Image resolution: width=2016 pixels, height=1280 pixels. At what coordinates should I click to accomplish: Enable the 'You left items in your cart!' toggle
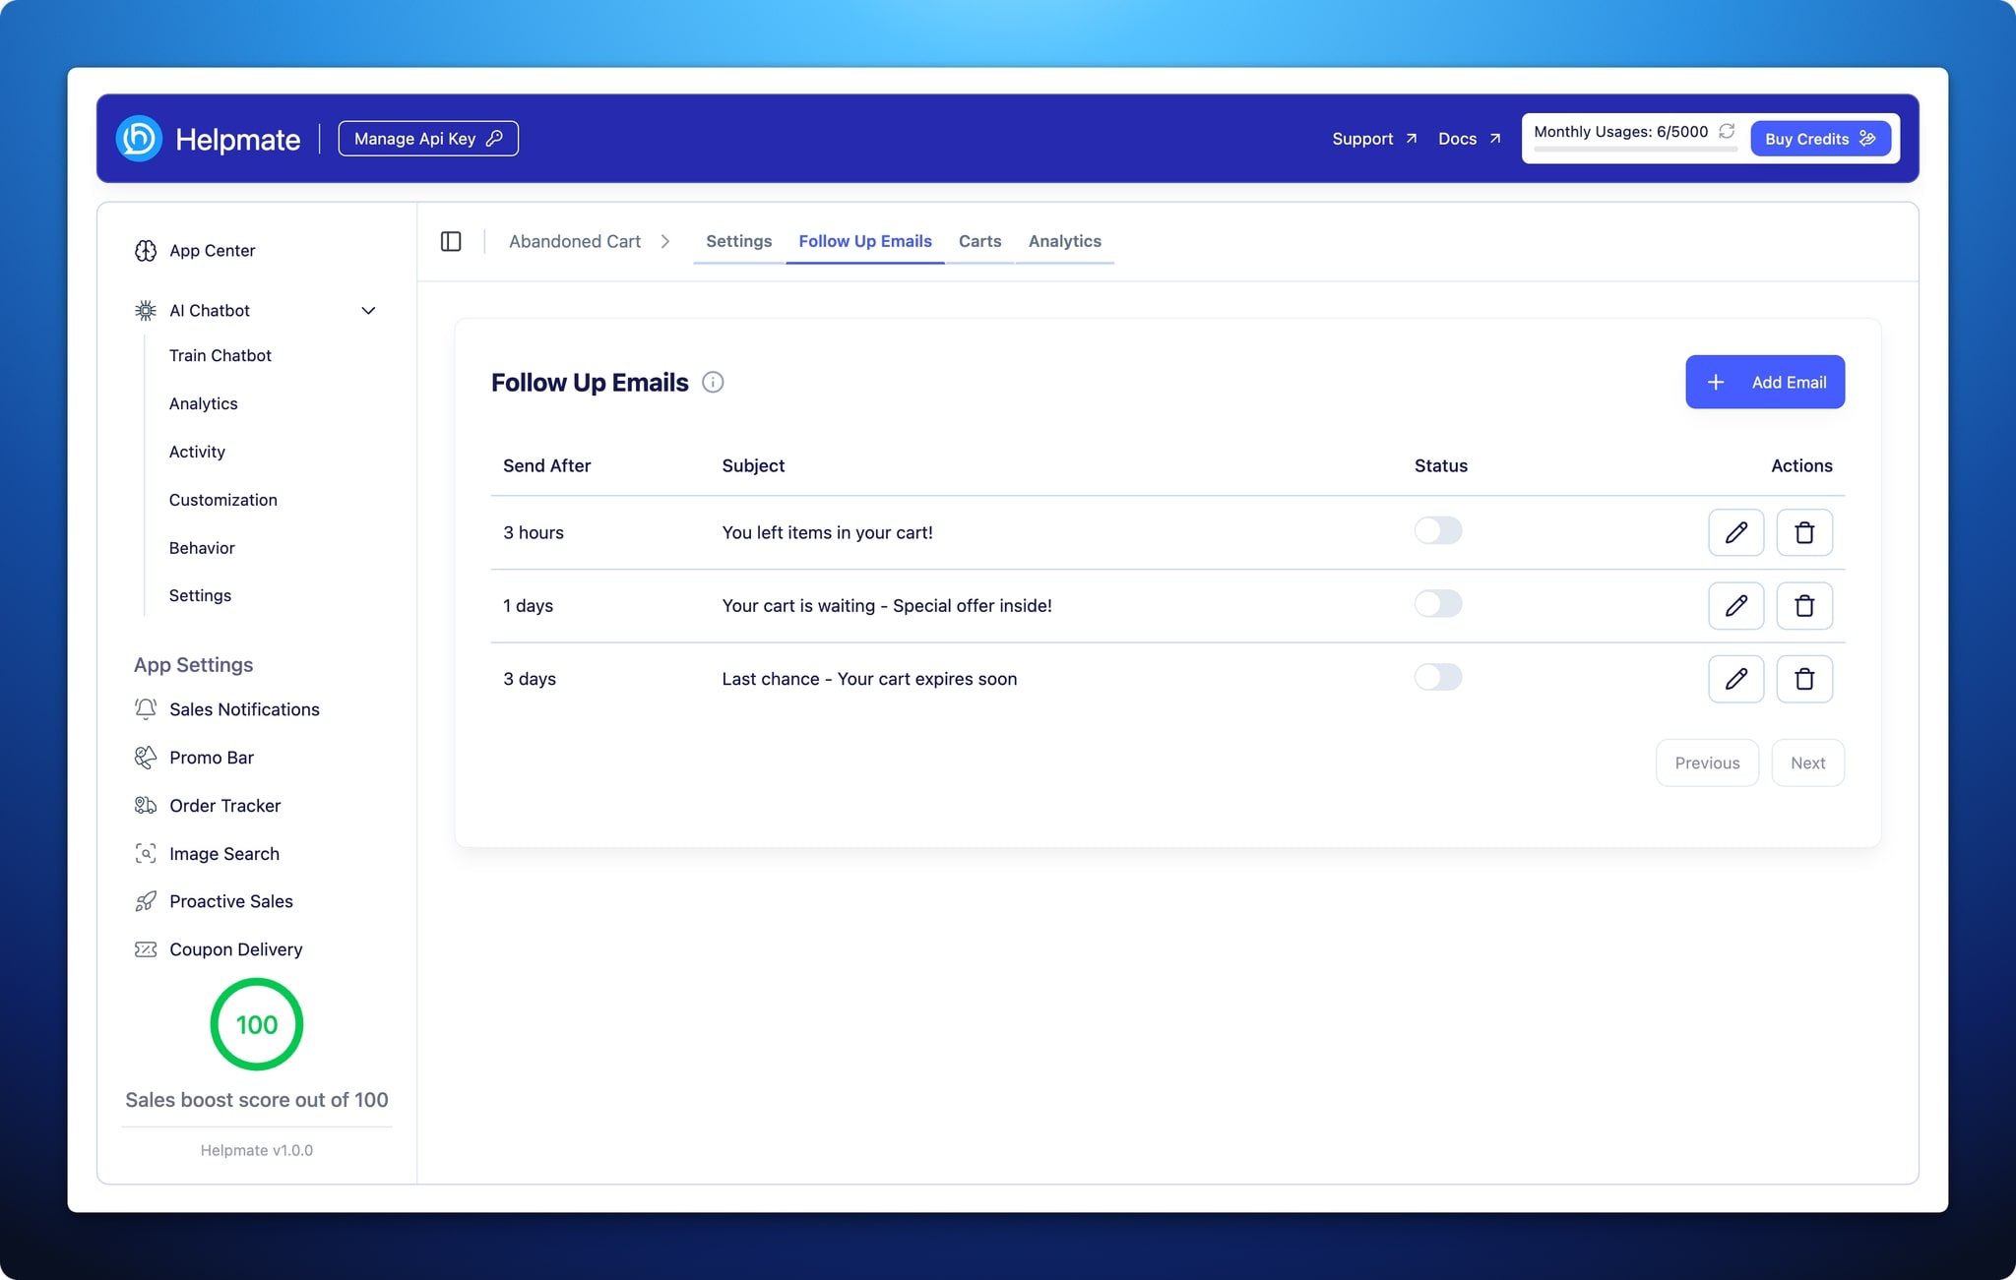point(1437,531)
